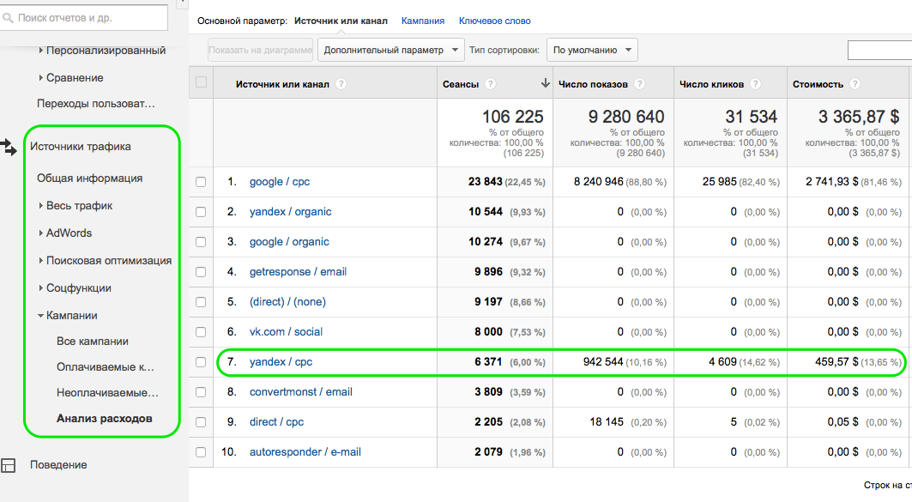Click the sort arrow in Сеансы column
This screenshot has height=502, width=912.
coord(545,83)
